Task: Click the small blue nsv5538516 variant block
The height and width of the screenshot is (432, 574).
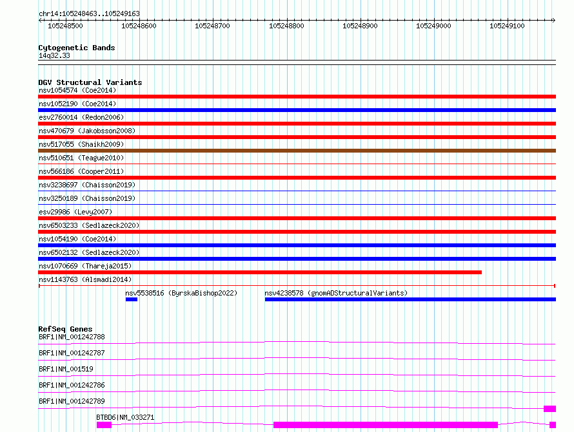Action: point(132,299)
